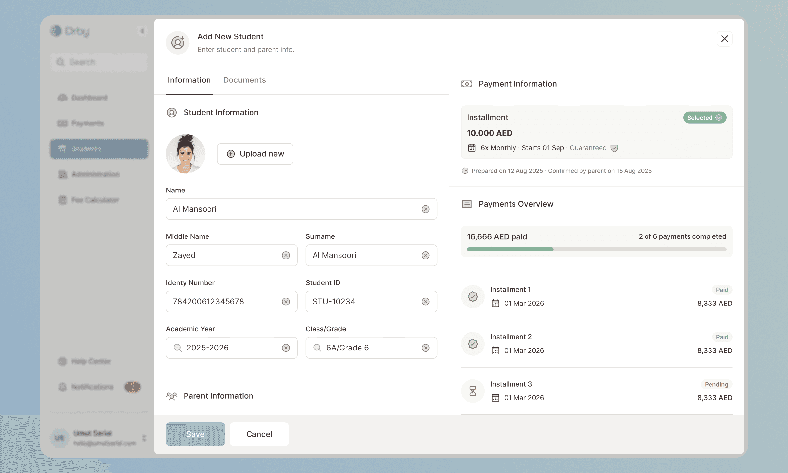Screen dimensions: 788x473
Task: Clear the Surname field icon
Action: pyautogui.click(x=426, y=255)
